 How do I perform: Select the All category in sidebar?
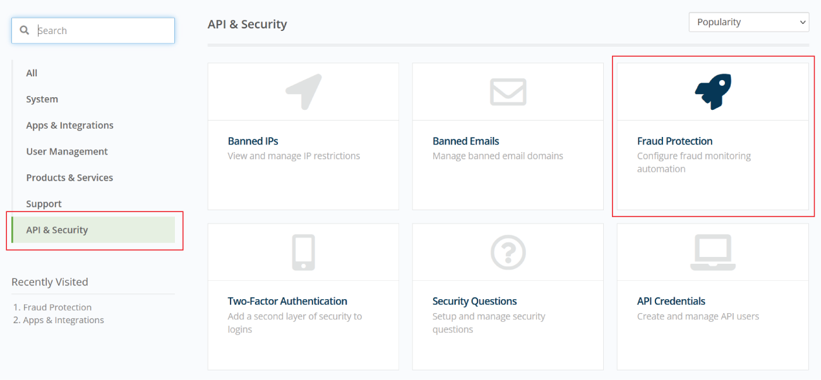coord(32,73)
